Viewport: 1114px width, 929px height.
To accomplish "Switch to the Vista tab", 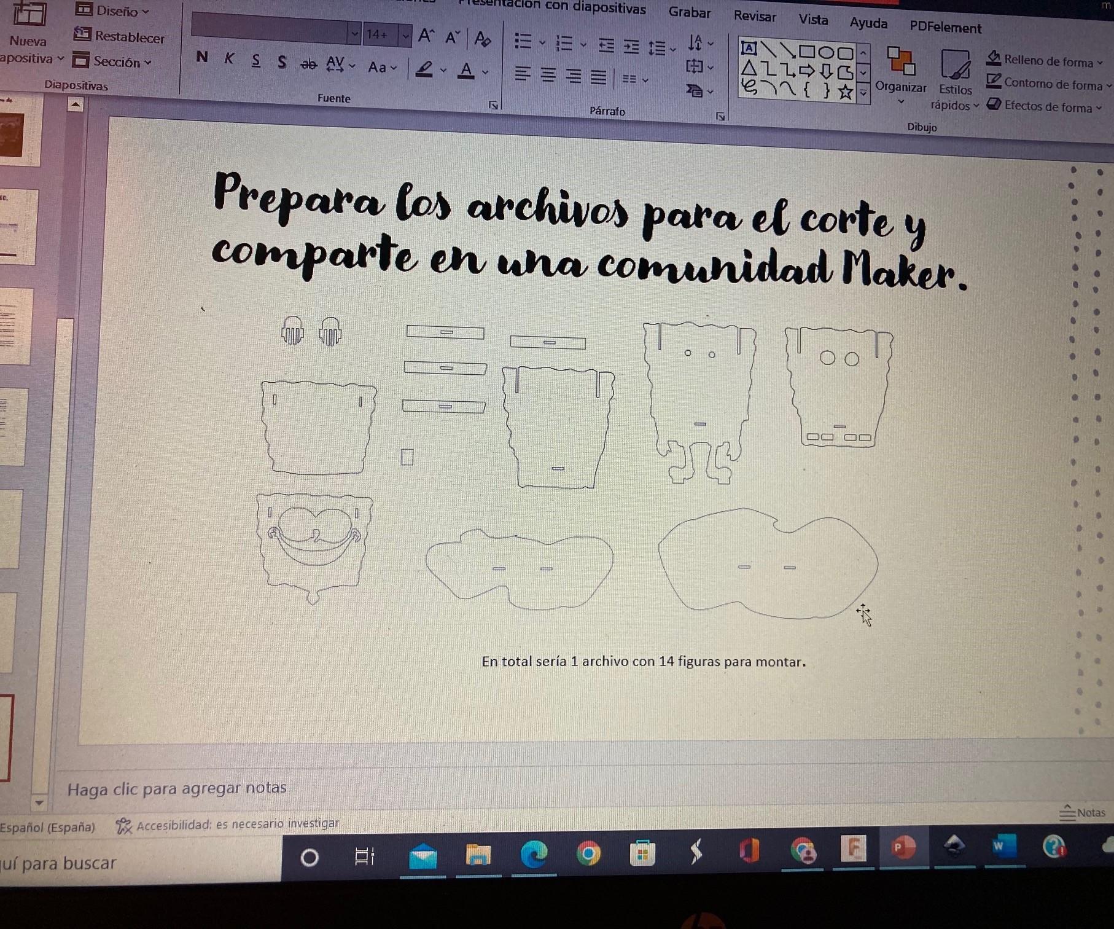I will [x=813, y=20].
